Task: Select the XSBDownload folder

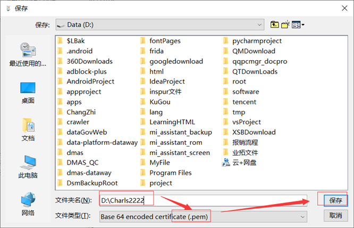Action: (249, 132)
